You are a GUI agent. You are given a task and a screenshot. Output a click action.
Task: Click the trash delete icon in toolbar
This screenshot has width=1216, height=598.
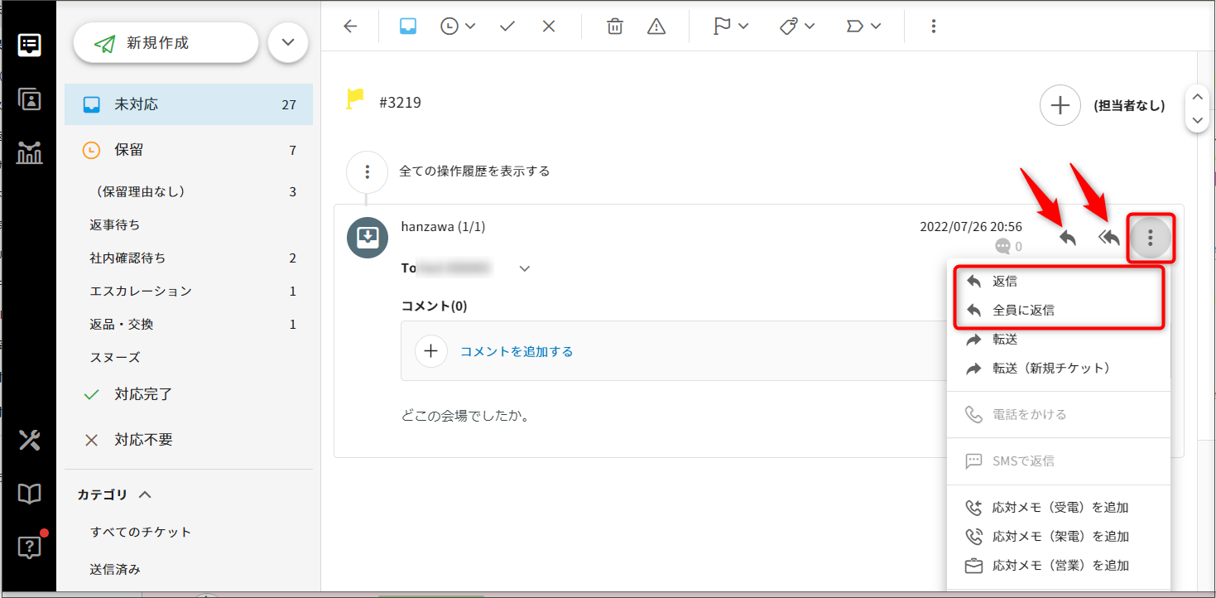coord(615,27)
